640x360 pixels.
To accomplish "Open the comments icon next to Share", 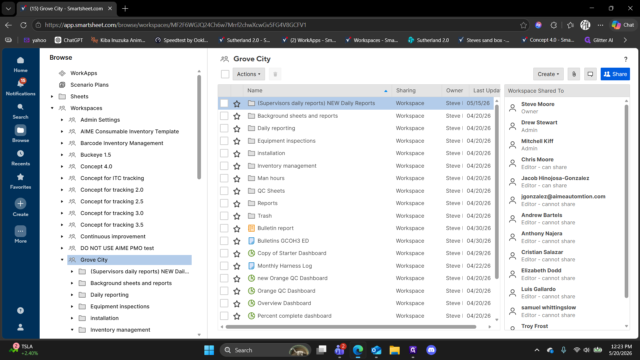I will point(590,74).
